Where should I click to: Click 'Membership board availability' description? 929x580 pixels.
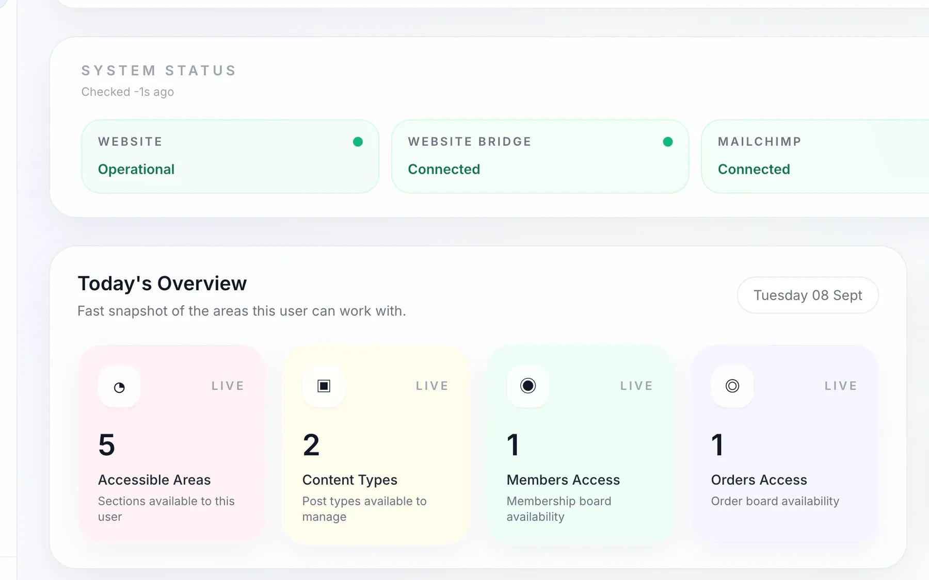click(x=559, y=509)
